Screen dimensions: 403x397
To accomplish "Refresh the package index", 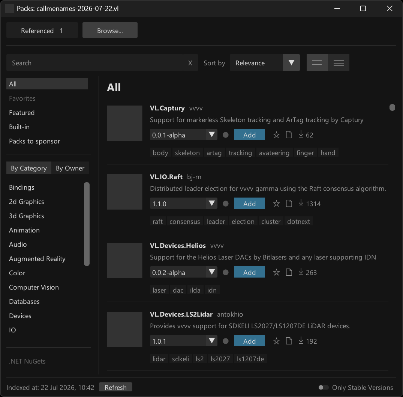I will (x=116, y=387).
